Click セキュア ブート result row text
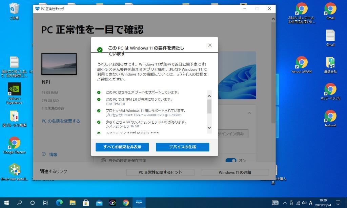Image resolution: width=347 pixels, height=208 pixels. point(142,92)
